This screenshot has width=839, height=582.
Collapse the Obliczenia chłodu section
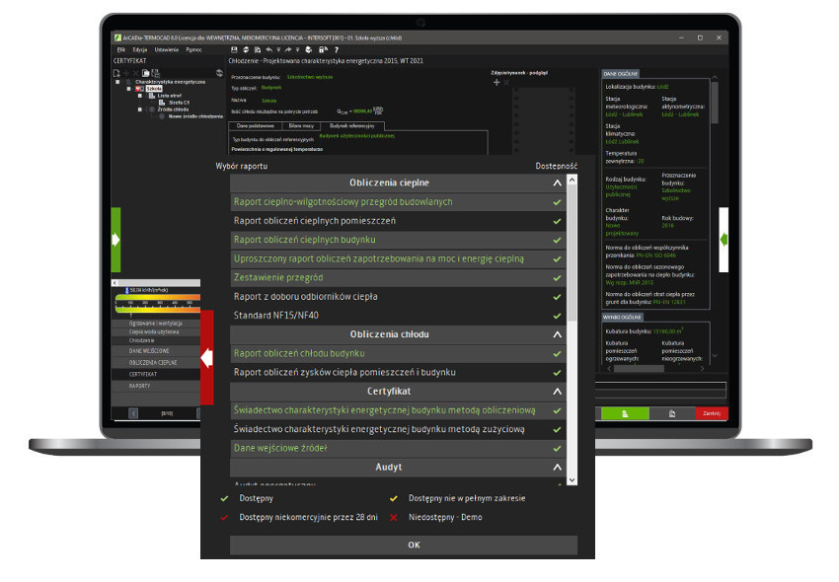point(557,334)
